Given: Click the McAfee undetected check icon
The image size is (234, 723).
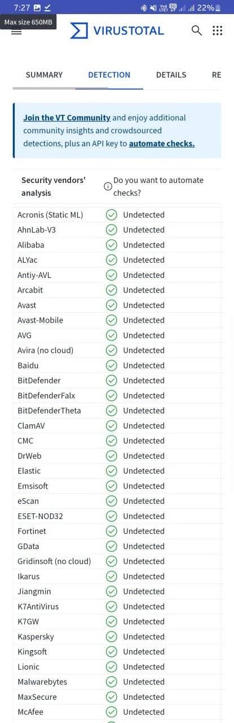Looking at the screenshot, I should (x=112, y=712).
